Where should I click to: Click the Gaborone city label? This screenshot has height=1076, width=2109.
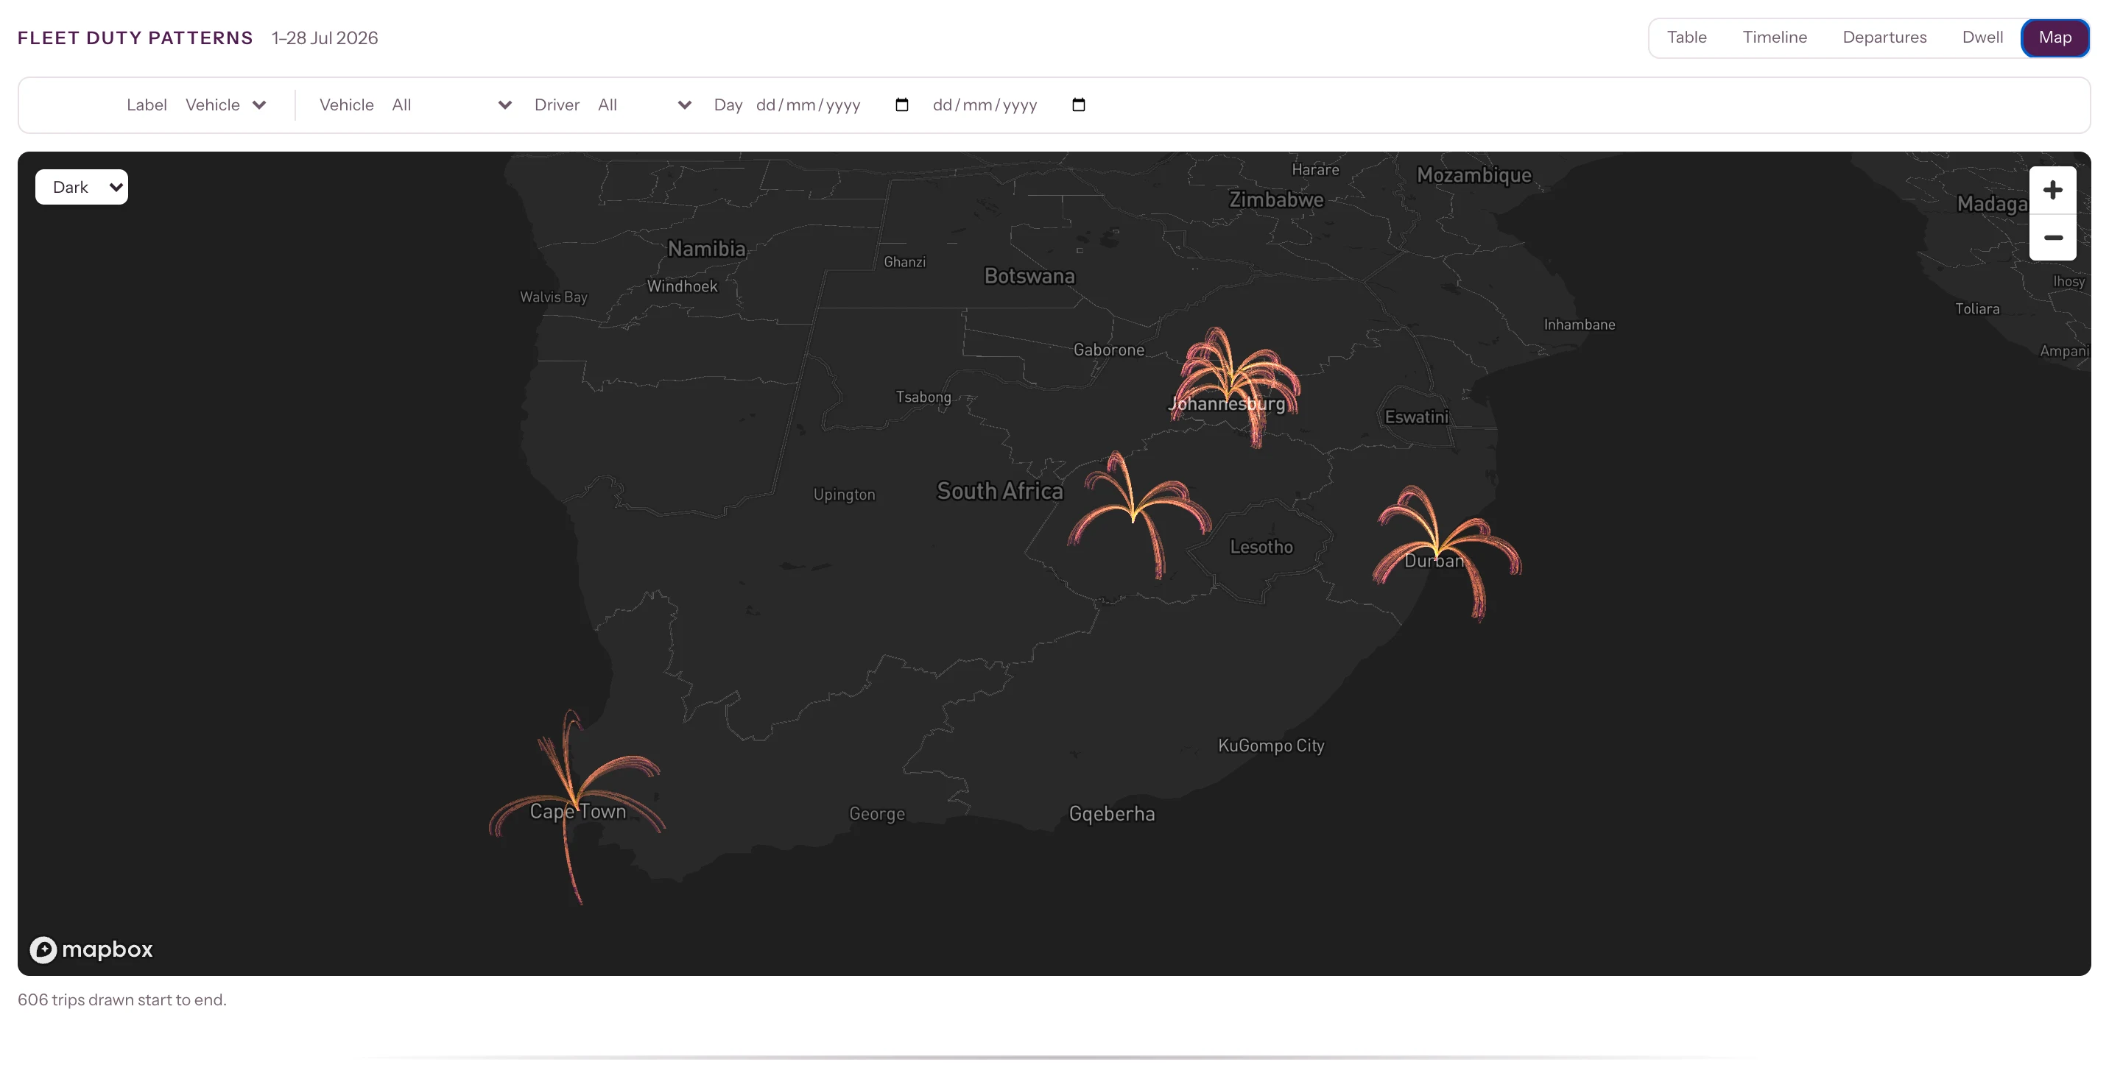pyautogui.click(x=1108, y=350)
